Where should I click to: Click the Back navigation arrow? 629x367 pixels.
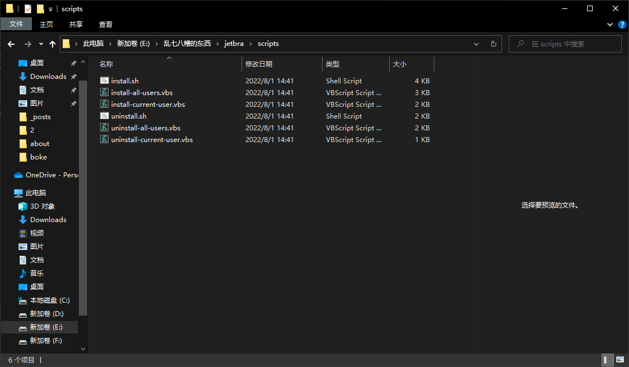point(11,44)
